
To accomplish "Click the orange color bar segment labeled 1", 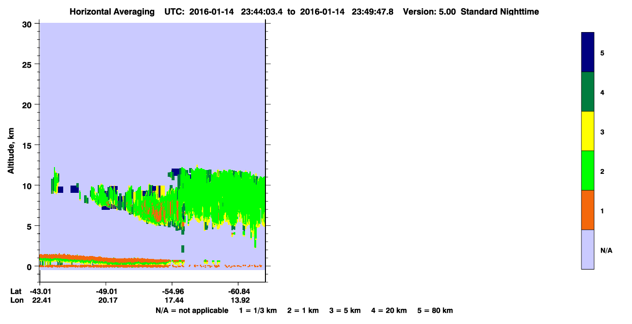I will click(588, 210).
